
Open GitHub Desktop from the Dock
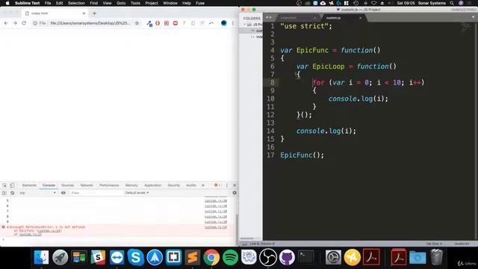(x=287, y=257)
